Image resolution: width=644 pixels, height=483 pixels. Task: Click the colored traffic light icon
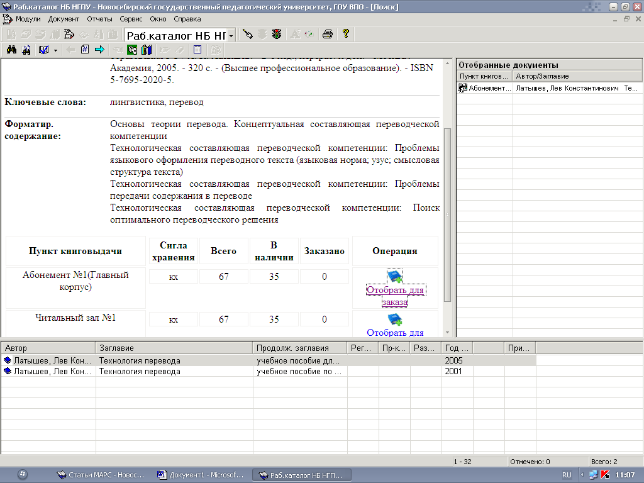pyautogui.click(x=277, y=34)
